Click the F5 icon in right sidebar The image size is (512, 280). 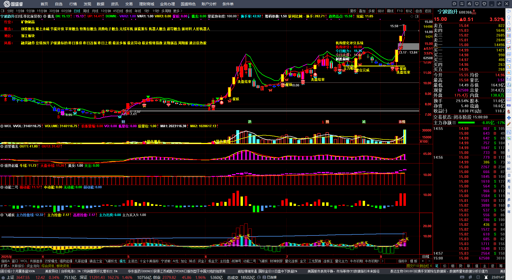click(x=509, y=132)
